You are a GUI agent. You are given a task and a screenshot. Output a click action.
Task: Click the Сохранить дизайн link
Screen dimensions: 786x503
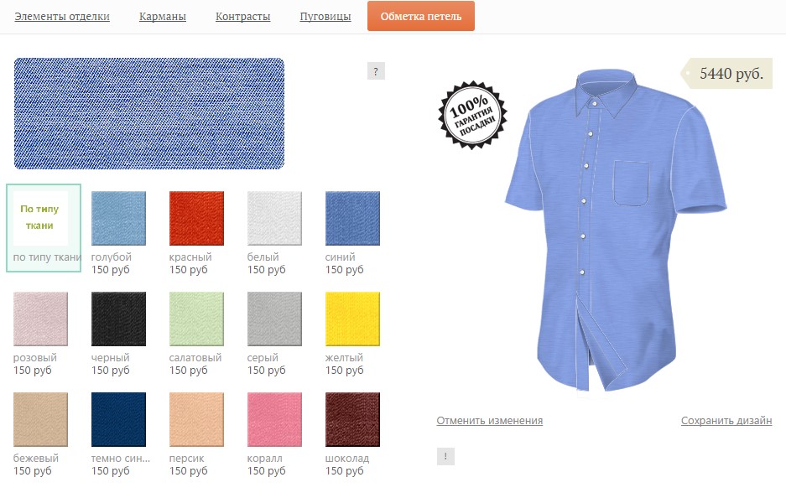click(726, 420)
